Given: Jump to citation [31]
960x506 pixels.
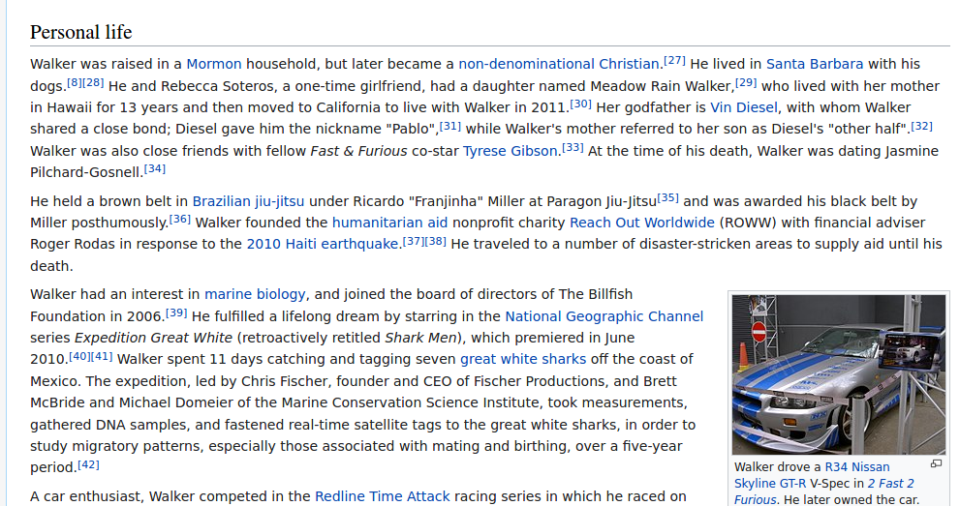Looking at the screenshot, I should pos(450,125).
